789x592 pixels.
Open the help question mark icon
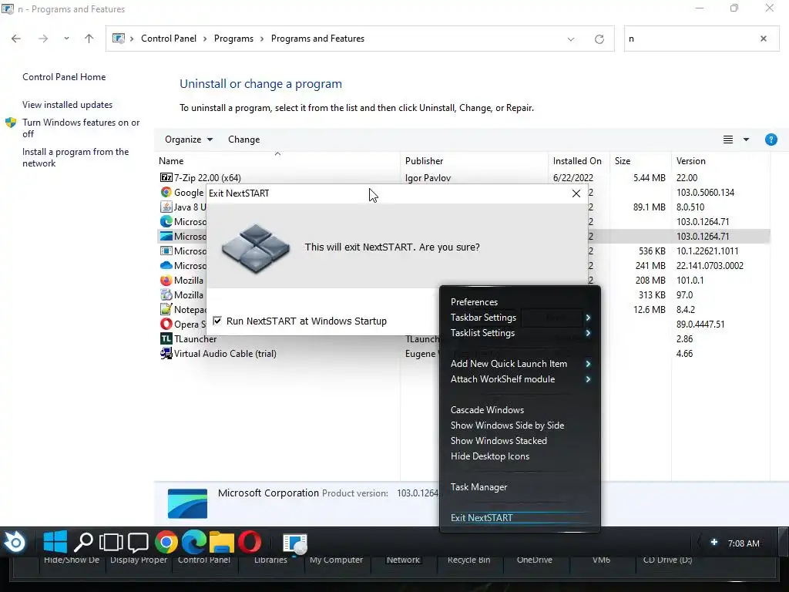tap(771, 140)
